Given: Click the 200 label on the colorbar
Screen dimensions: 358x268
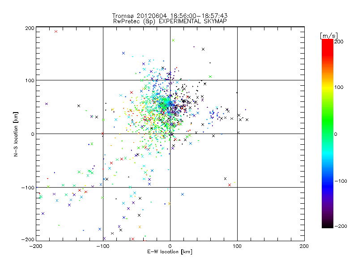Looking at the screenshot, I should point(339,42).
